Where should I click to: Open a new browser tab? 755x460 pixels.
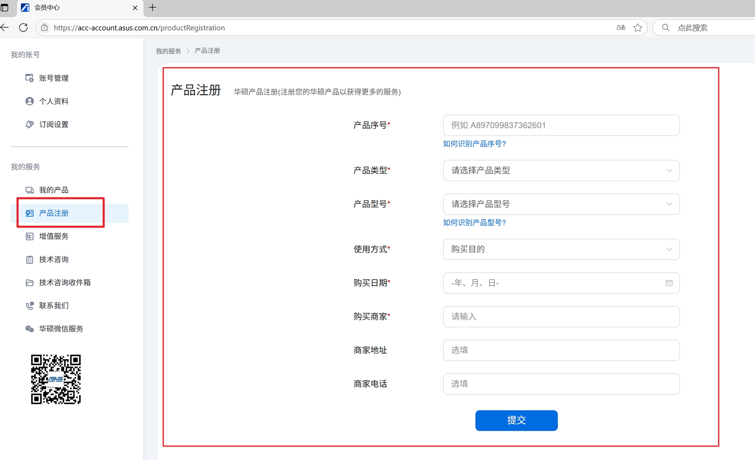[153, 7]
